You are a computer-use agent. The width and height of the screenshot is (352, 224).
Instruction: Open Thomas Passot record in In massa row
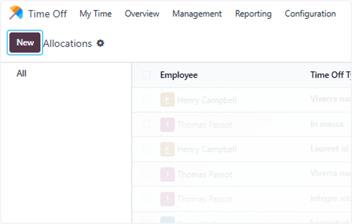pyautogui.click(x=205, y=125)
